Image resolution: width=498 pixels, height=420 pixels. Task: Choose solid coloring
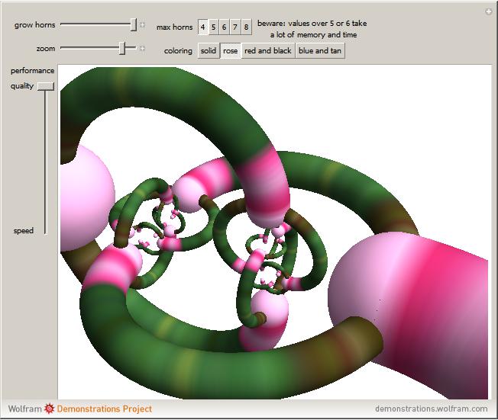click(209, 51)
